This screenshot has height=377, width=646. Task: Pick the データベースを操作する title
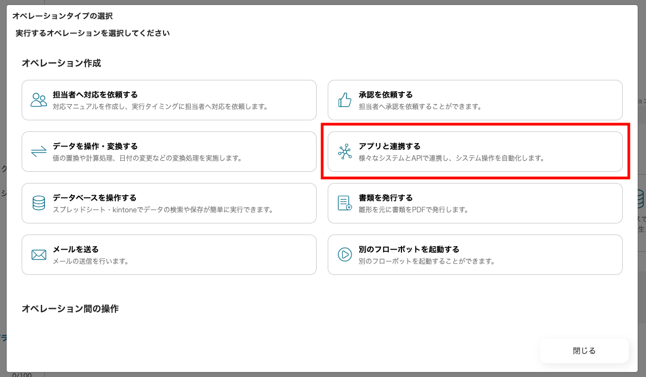(x=94, y=198)
